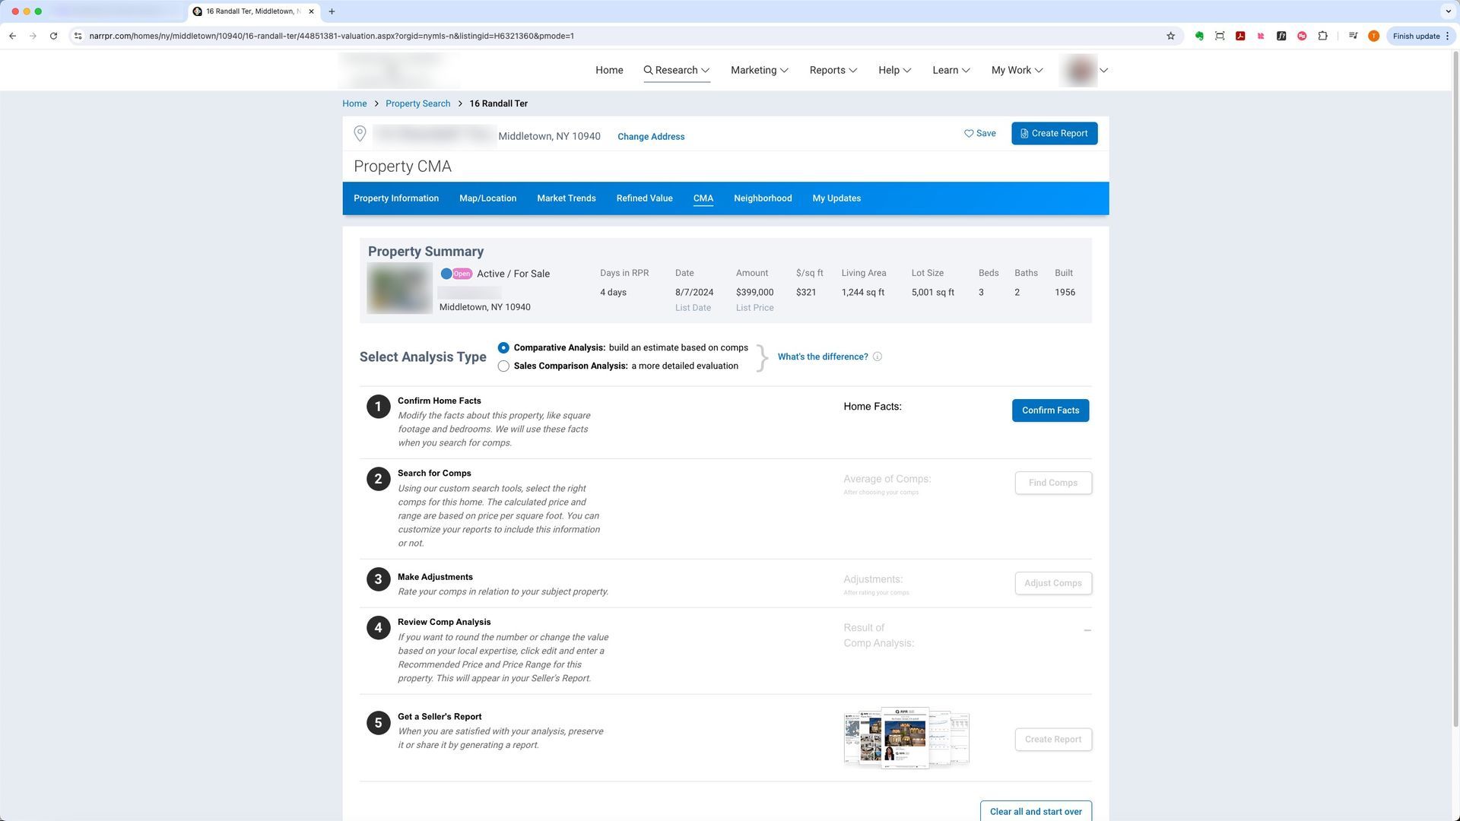Click the Change Address link
This screenshot has width=1460, height=821.
tap(650, 137)
